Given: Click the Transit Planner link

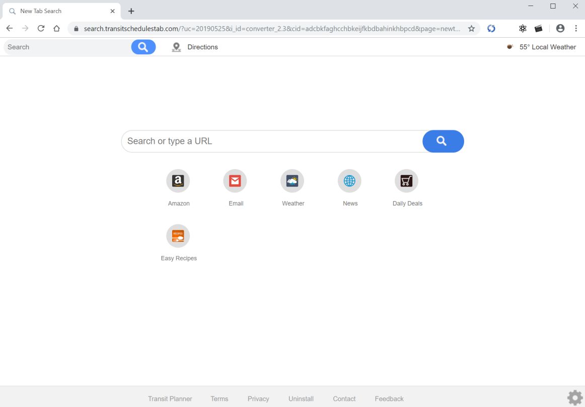Looking at the screenshot, I should tap(170, 398).
